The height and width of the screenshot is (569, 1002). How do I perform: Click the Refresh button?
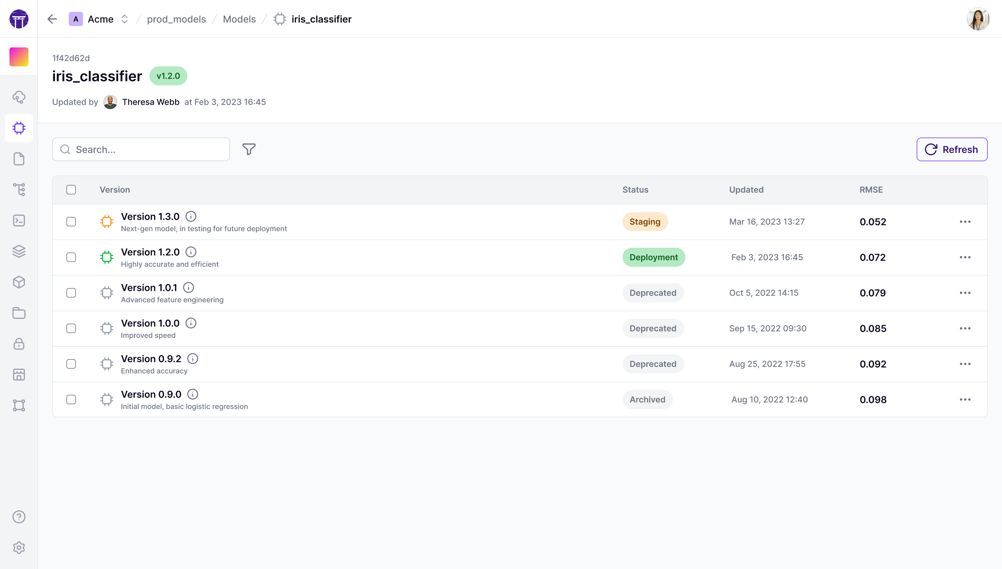952,149
